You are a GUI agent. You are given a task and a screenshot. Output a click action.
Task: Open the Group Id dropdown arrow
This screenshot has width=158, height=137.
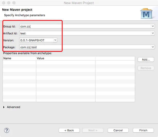153,26
